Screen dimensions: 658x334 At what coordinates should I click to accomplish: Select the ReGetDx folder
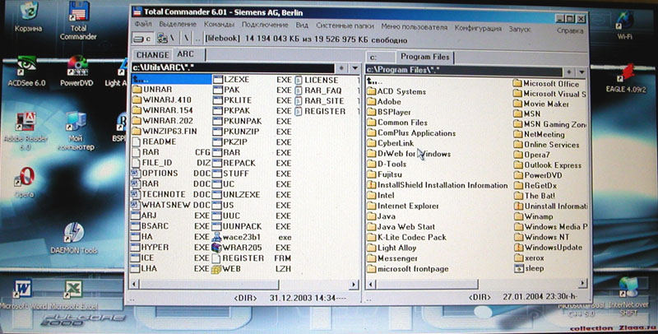(x=535, y=185)
